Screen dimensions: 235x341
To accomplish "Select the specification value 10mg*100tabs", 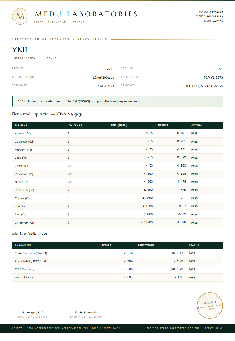I will [103, 78].
